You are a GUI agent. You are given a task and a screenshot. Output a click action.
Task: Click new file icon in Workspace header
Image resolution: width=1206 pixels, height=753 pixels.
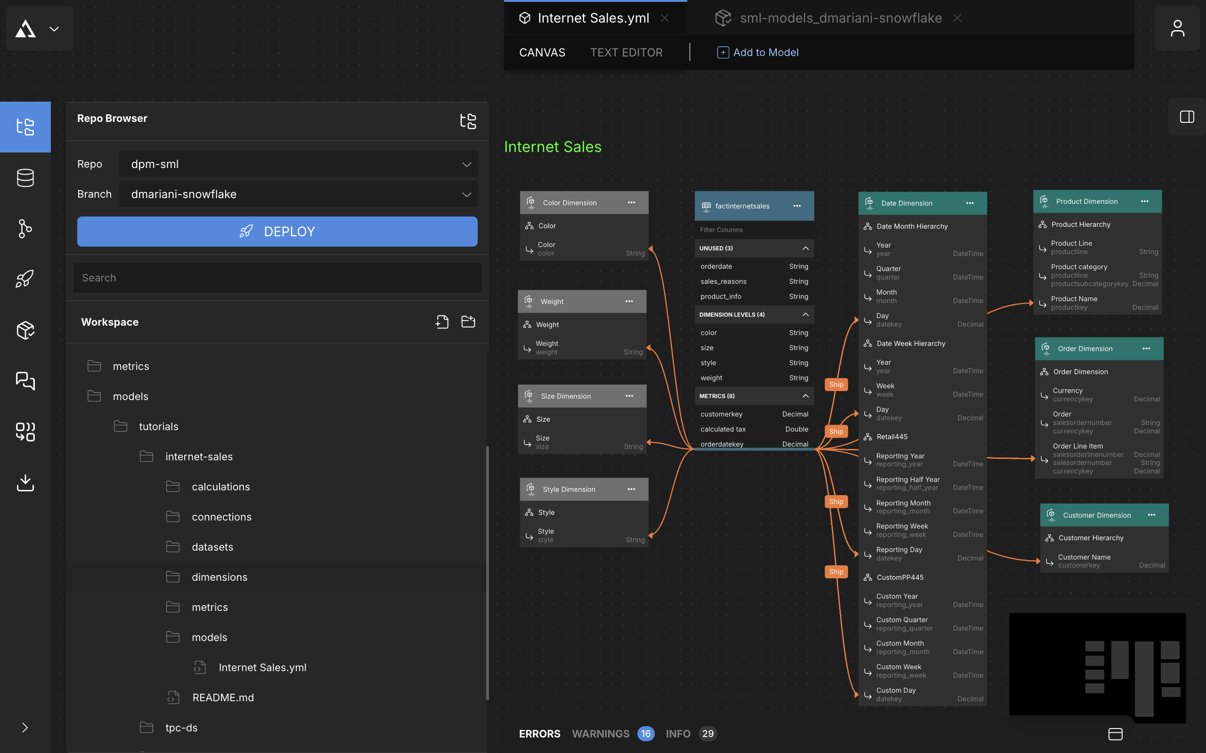coord(441,322)
